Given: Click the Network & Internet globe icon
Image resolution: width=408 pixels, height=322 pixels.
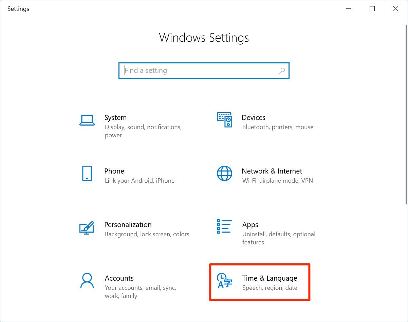Looking at the screenshot, I should click(x=224, y=174).
